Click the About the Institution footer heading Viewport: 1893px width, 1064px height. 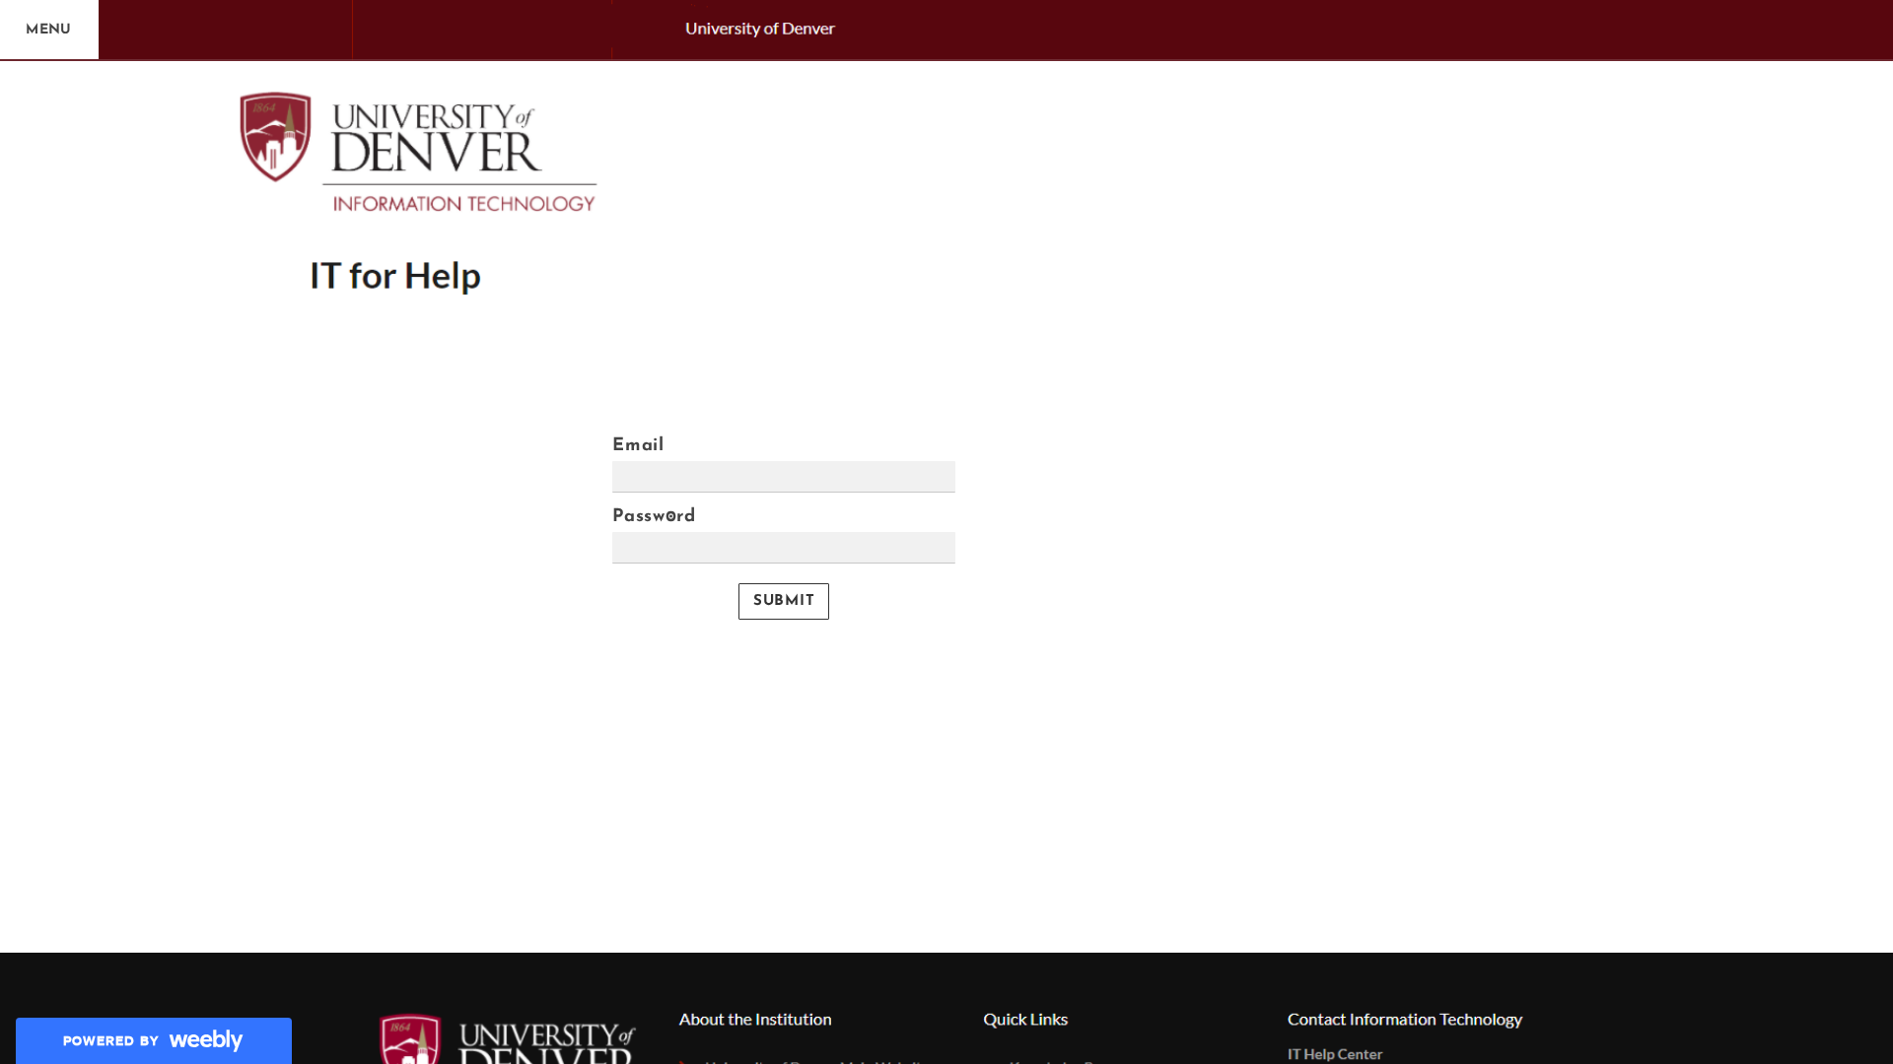(754, 1019)
